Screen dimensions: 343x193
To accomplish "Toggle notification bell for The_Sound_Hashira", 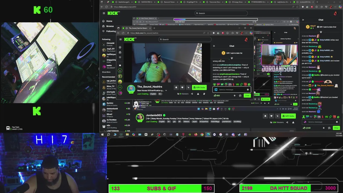I will click(176, 87).
